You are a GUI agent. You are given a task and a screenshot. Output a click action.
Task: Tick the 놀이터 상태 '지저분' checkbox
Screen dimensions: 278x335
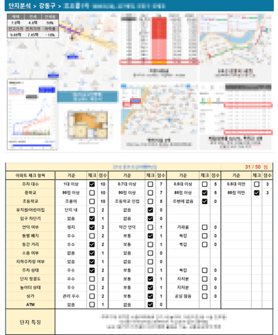point(205,288)
